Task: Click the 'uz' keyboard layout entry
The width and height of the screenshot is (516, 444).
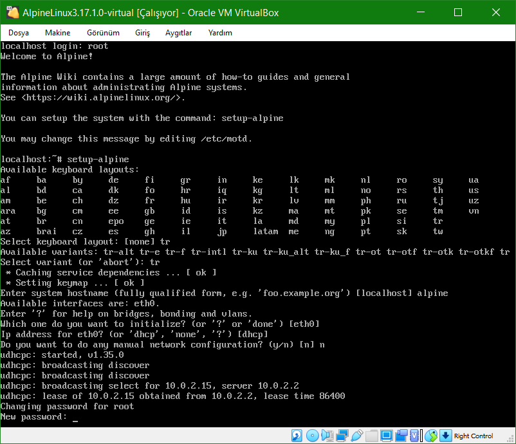Action: coord(474,201)
